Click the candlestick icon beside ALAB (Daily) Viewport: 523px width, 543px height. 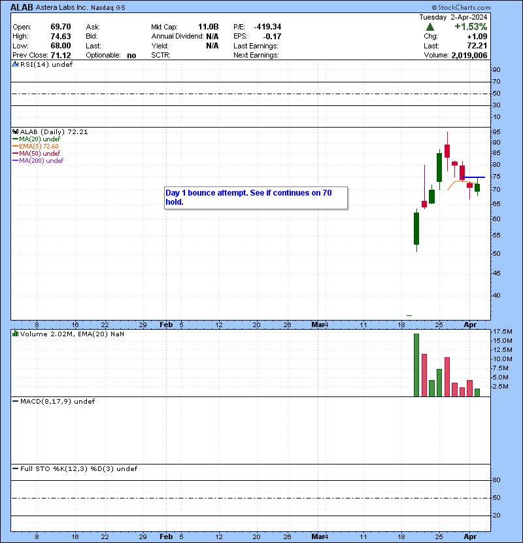pos(15,132)
